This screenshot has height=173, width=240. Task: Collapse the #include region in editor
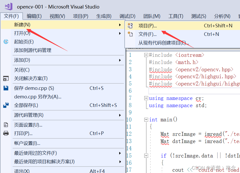pos(146,55)
